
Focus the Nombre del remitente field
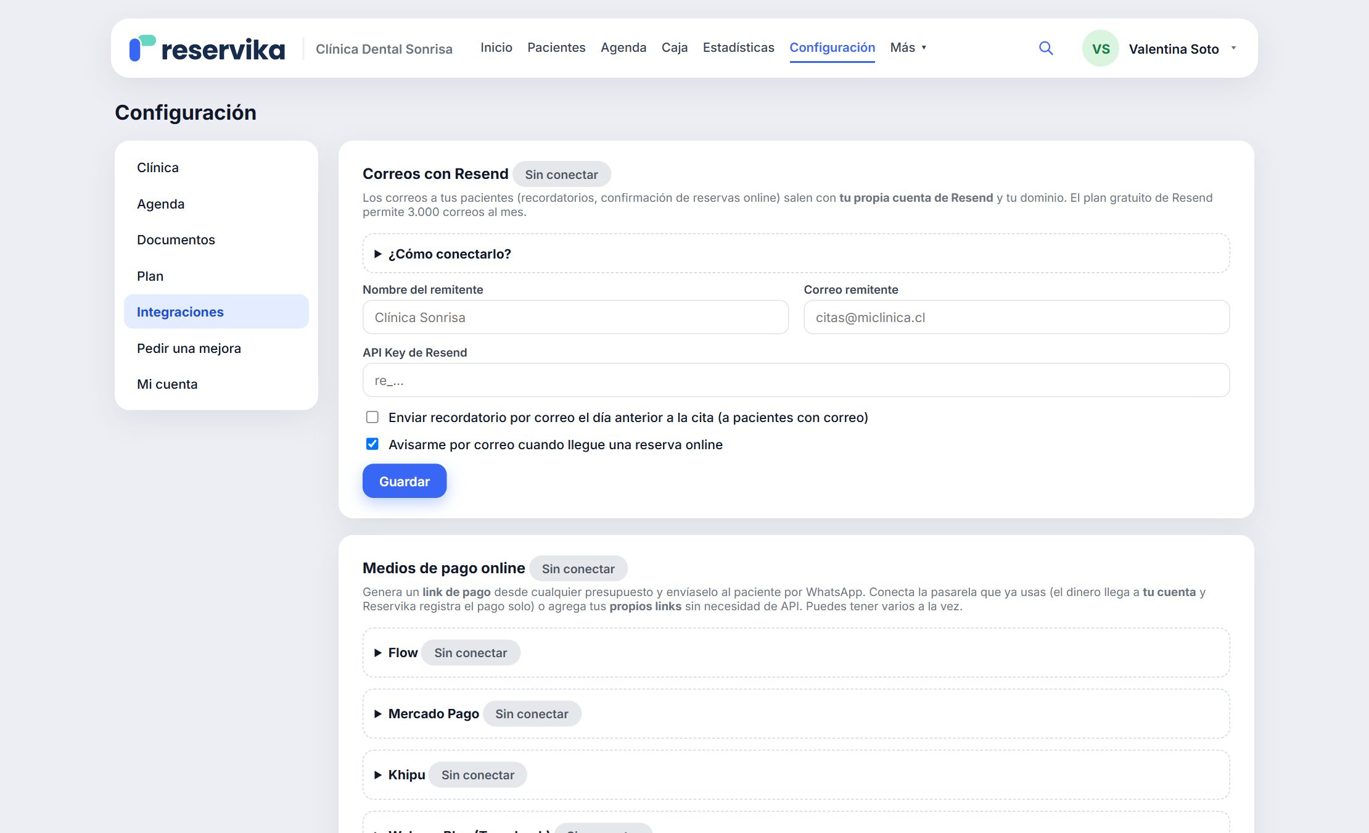point(575,317)
